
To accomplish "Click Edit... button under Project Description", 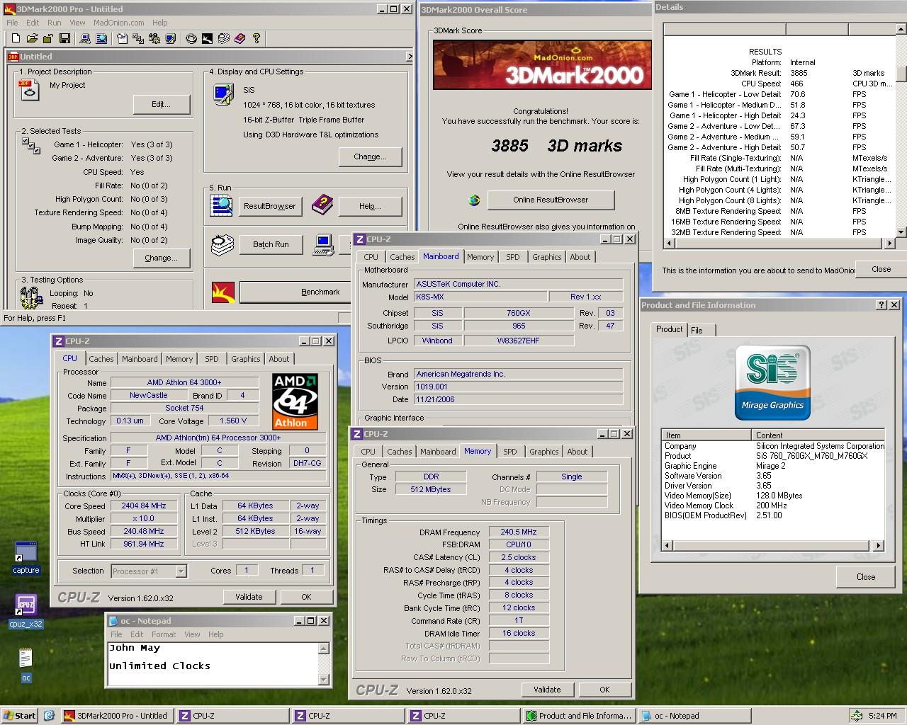I will coord(162,104).
